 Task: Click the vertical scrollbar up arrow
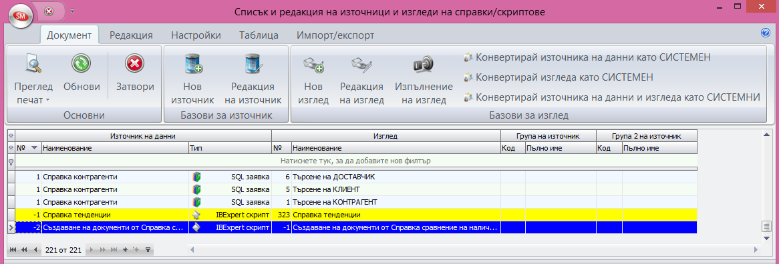pyautogui.click(x=766, y=135)
